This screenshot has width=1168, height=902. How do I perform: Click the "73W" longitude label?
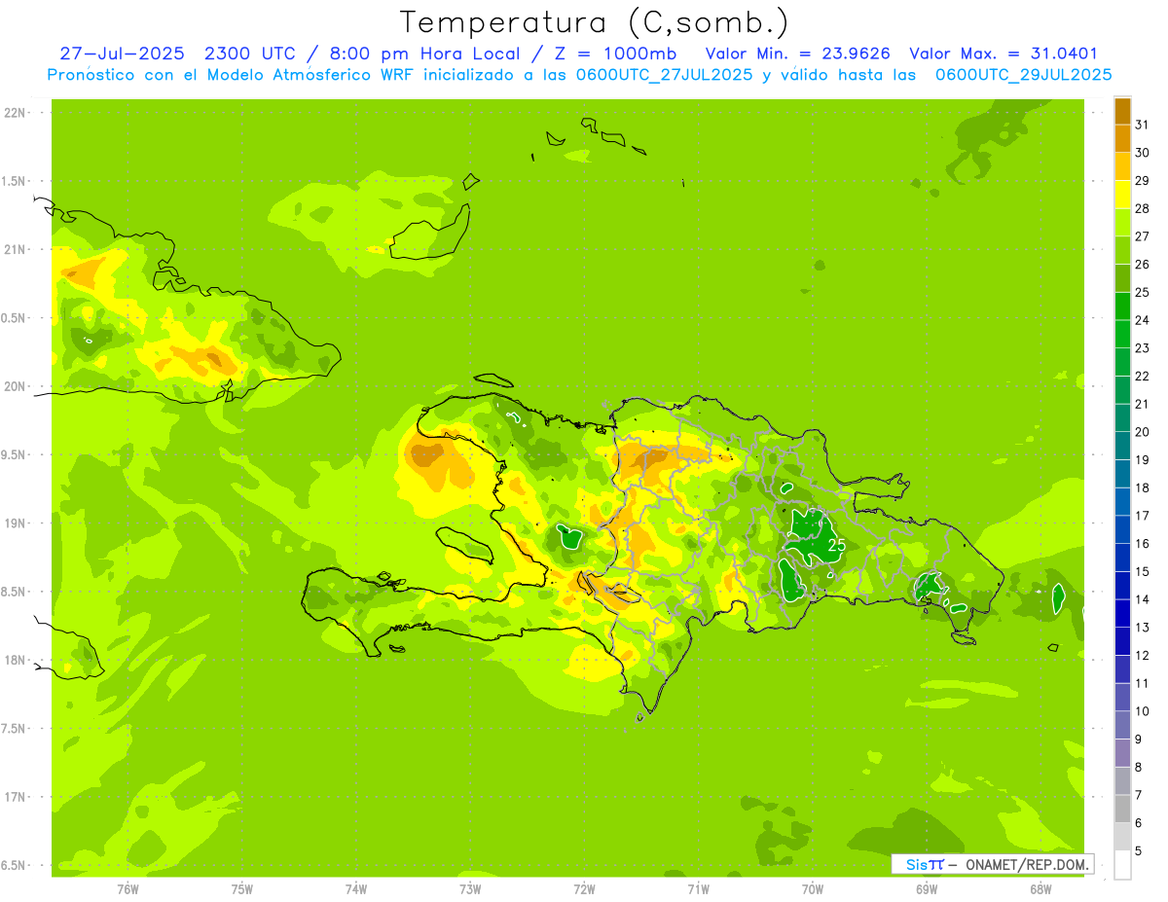470,888
